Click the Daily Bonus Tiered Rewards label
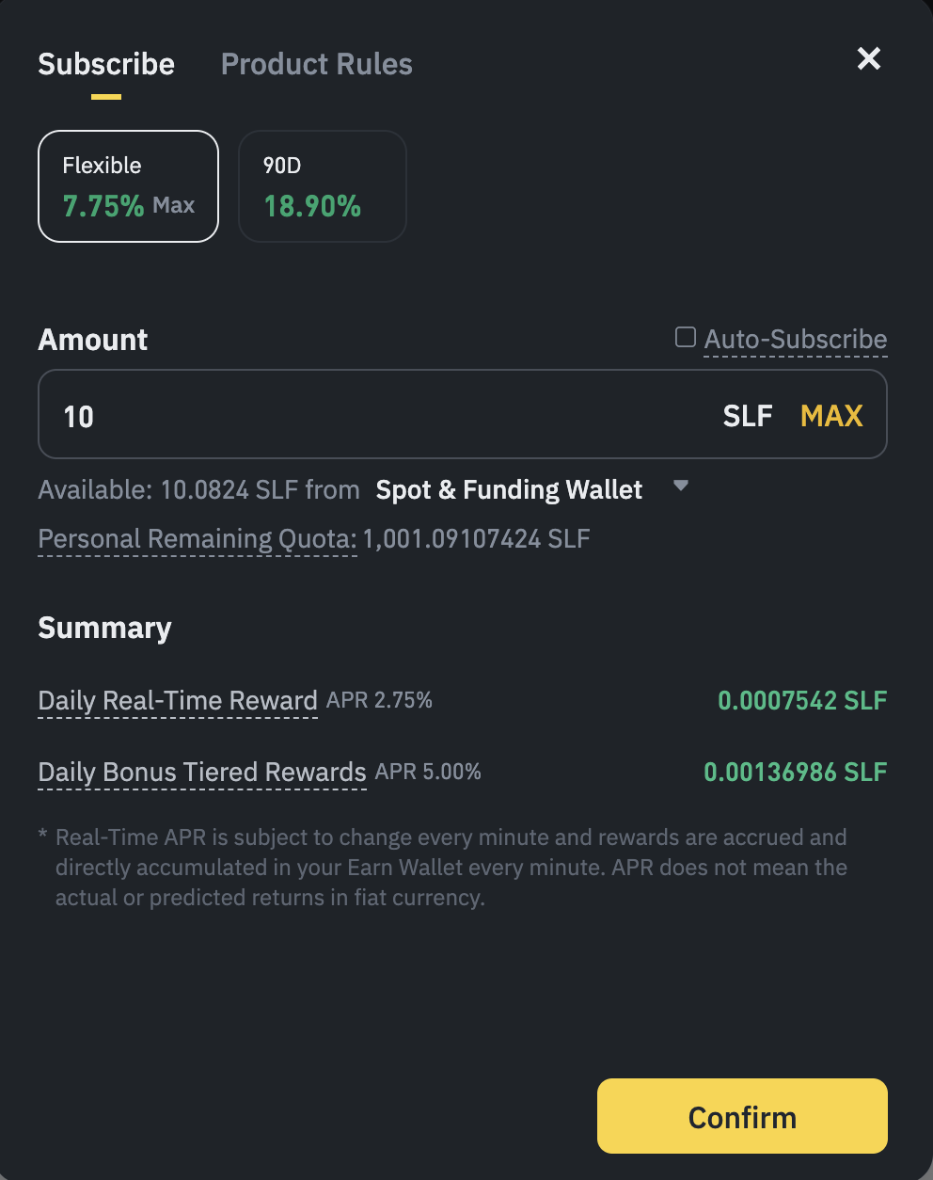Viewport: 933px width, 1180px height. pyautogui.click(x=202, y=772)
